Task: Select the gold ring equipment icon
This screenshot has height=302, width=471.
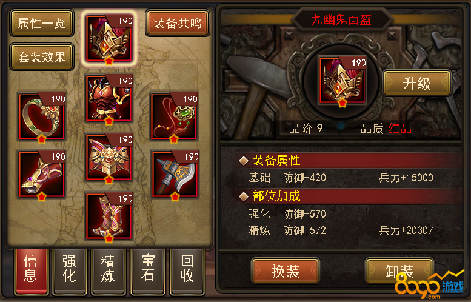Action: click(42, 116)
